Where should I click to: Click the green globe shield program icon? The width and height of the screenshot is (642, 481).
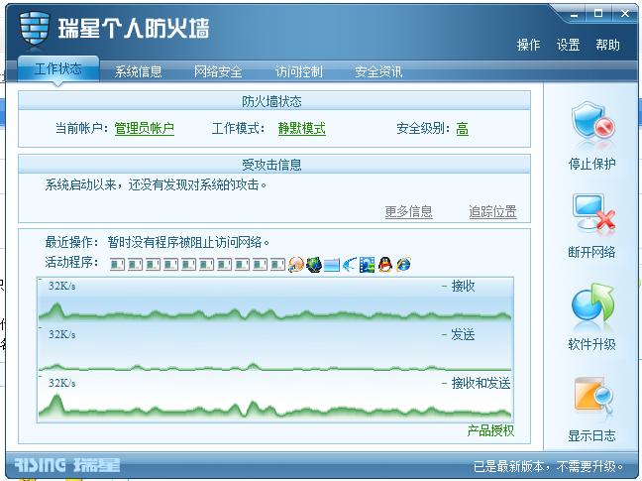tap(314, 264)
